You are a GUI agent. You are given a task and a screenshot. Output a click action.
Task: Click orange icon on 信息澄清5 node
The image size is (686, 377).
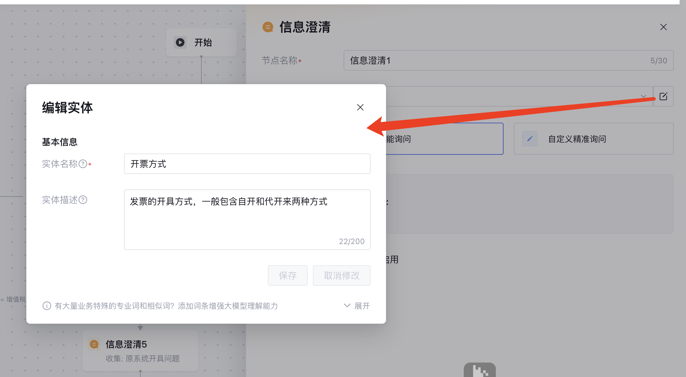point(94,344)
